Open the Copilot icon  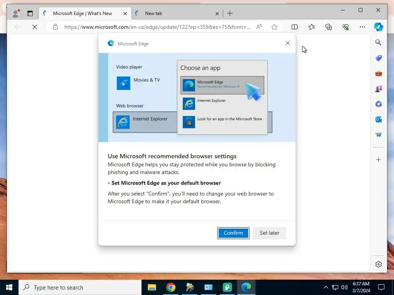[x=379, y=27]
